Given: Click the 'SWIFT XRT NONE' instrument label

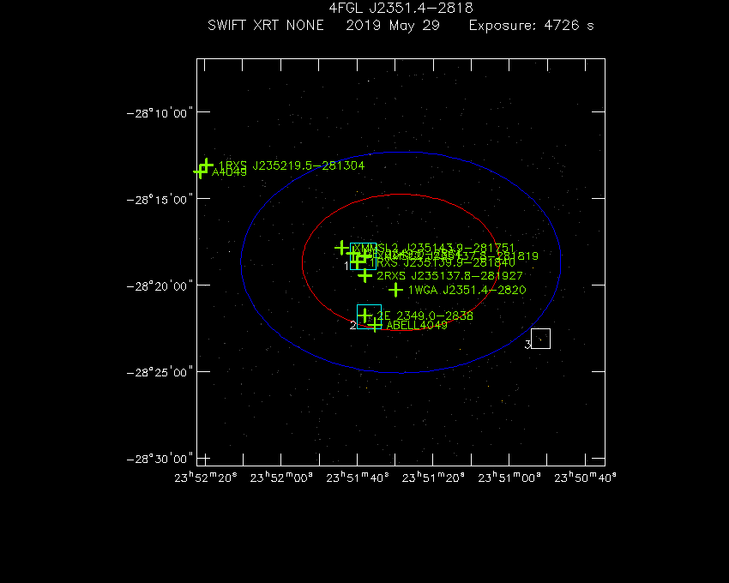Looking at the screenshot, I should click(x=266, y=25).
